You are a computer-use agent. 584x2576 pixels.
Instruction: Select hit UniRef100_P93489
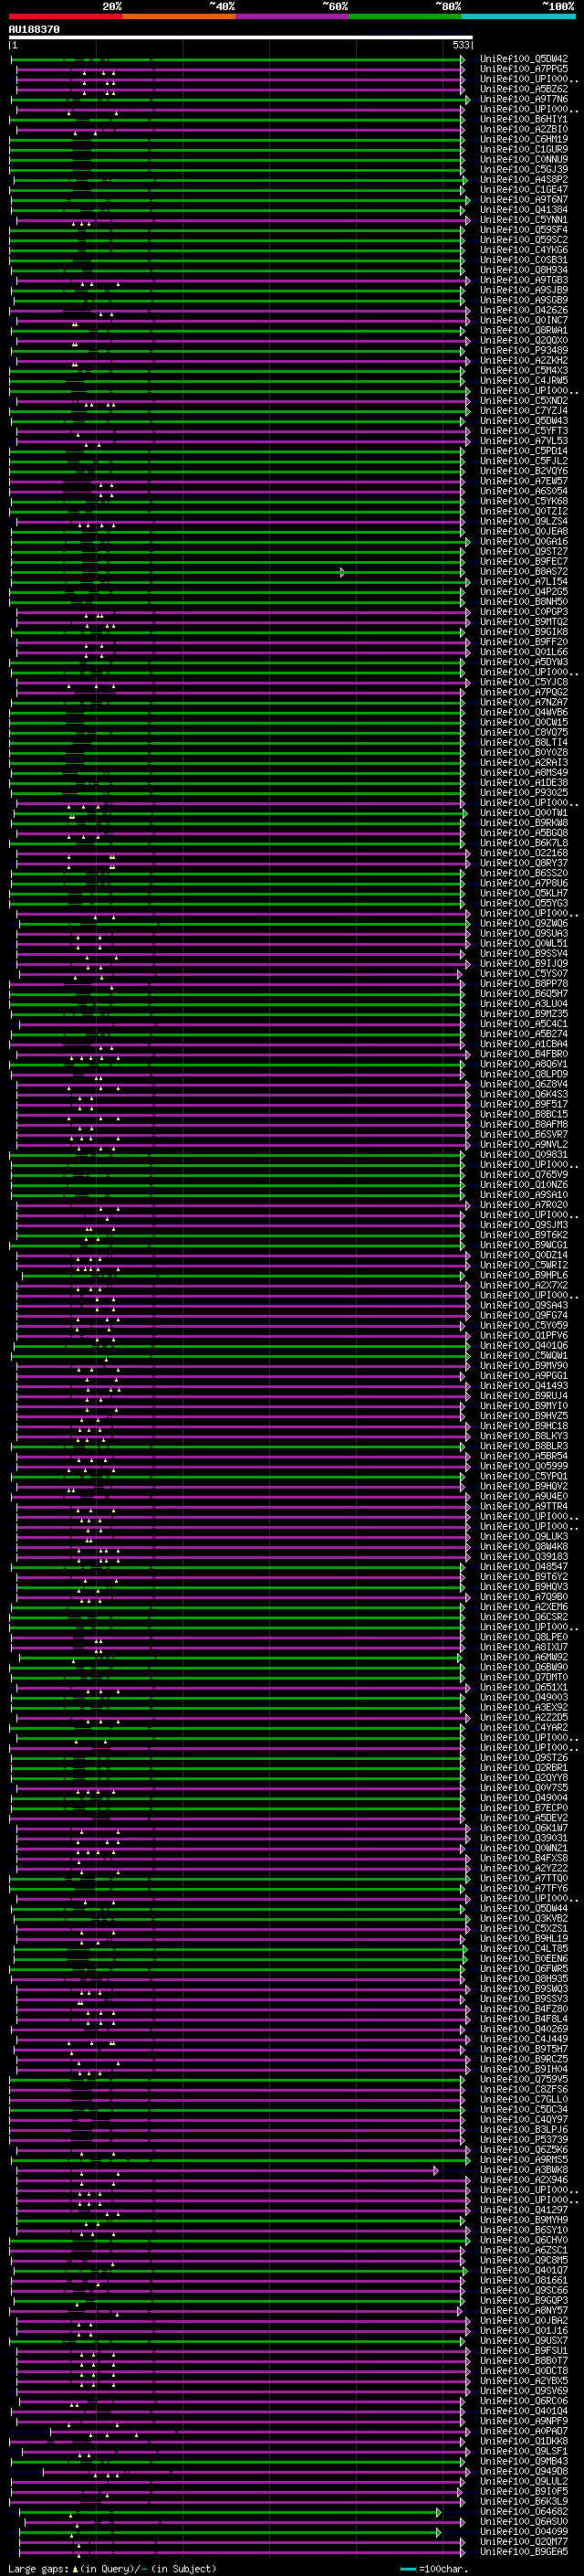(x=523, y=351)
